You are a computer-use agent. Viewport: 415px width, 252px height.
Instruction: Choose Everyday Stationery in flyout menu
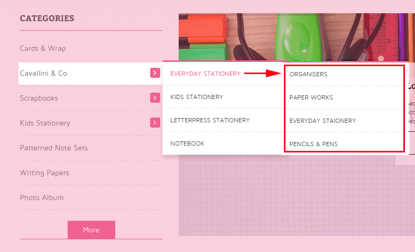pos(205,74)
